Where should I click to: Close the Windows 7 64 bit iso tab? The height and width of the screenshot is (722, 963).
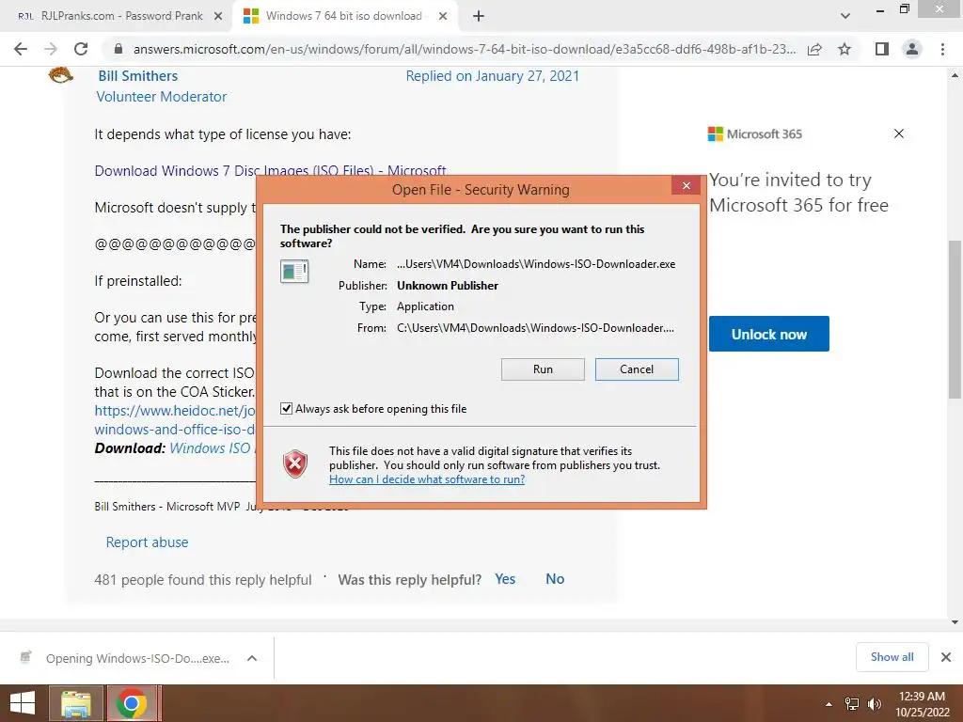coord(443,17)
